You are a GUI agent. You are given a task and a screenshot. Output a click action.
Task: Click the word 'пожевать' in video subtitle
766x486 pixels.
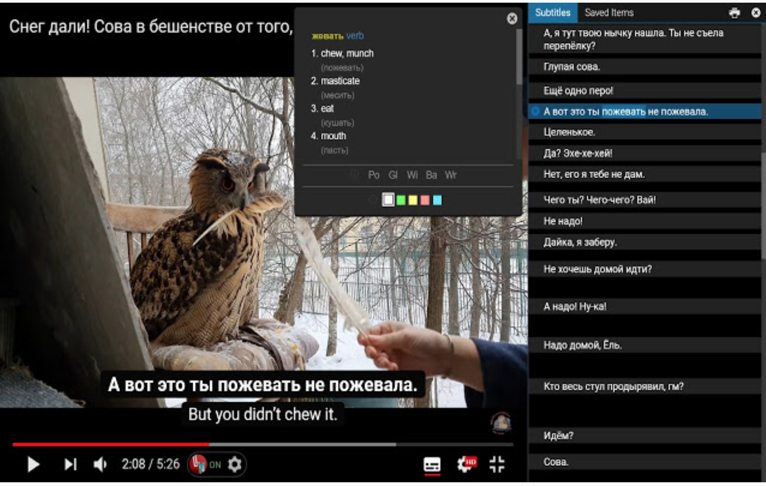click(x=259, y=385)
